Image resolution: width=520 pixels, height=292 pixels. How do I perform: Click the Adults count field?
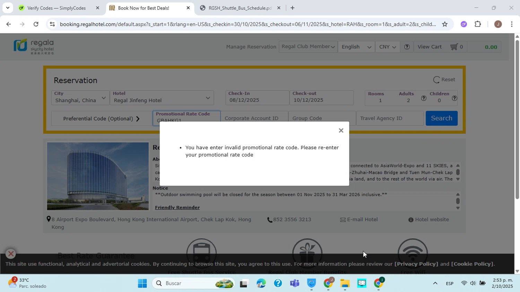click(x=408, y=100)
